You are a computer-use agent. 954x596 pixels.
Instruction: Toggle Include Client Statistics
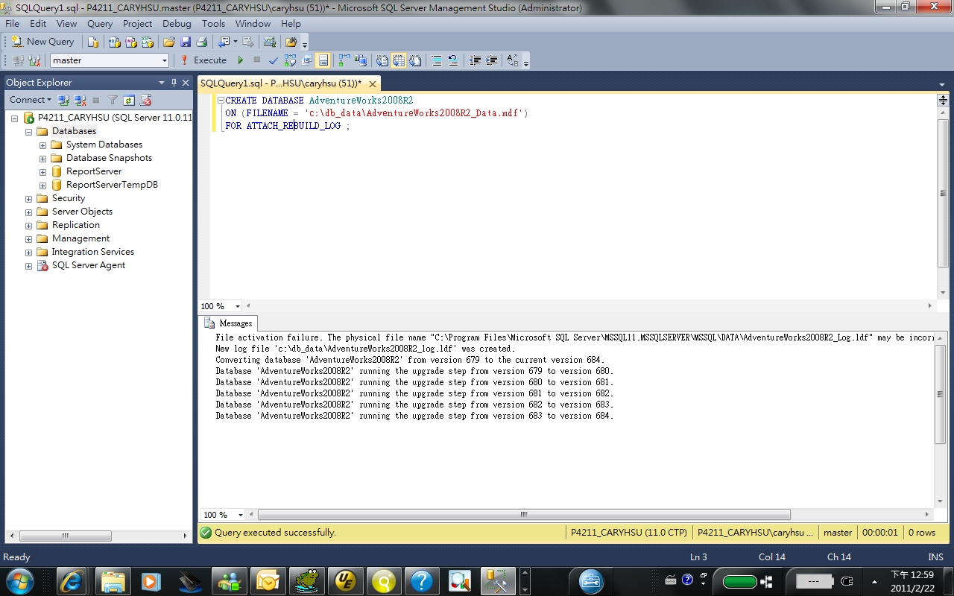click(361, 60)
